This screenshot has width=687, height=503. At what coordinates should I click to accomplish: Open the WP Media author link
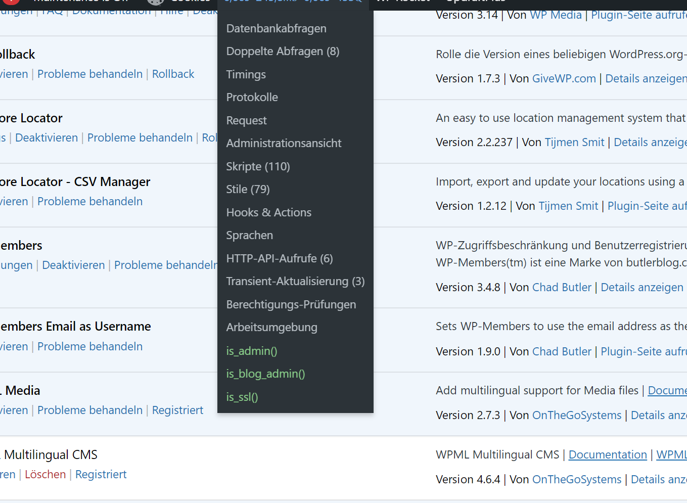tap(556, 15)
